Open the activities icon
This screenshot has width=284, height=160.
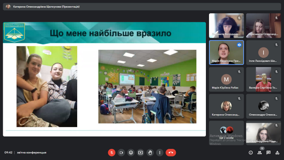(x=277, y=153)
